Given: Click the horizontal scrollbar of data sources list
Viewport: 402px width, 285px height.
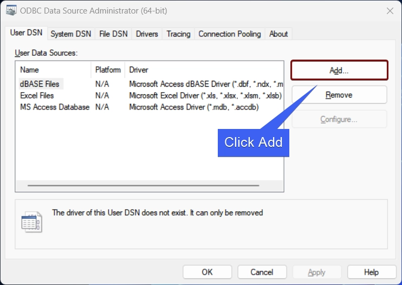Looking at the screenshot, I should click(144, 185).
